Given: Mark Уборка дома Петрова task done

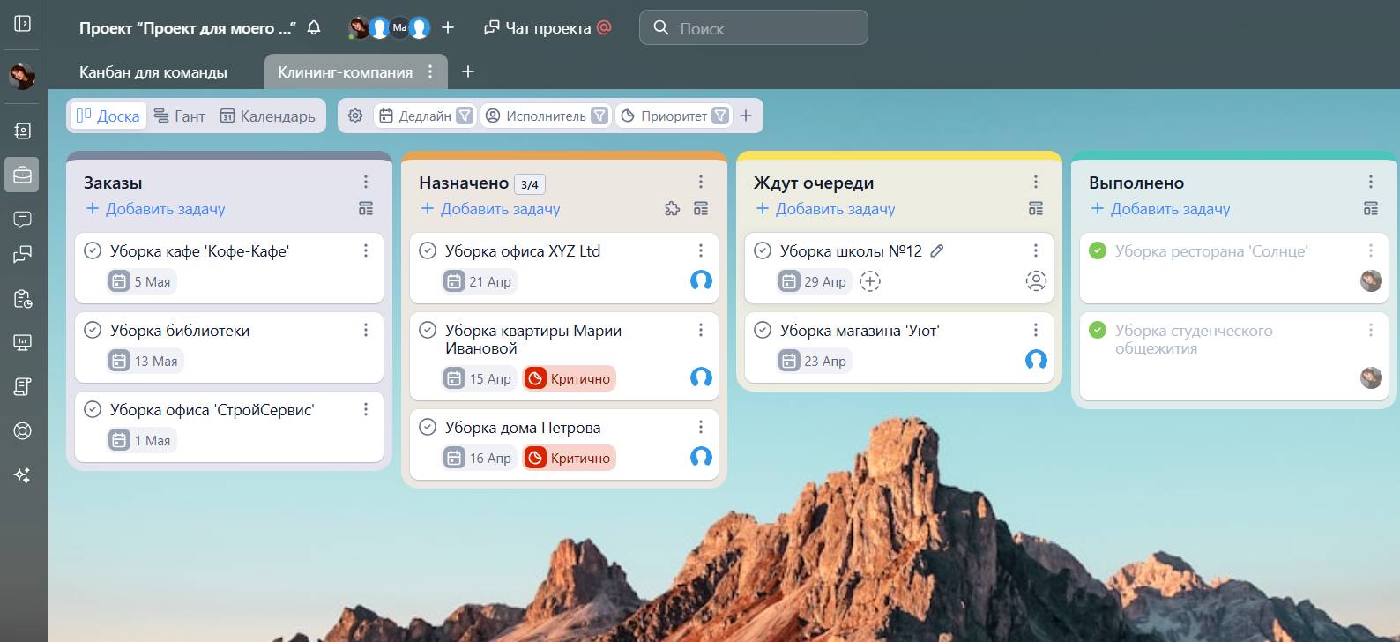Looking at the screenshot, I should [428, 428].
